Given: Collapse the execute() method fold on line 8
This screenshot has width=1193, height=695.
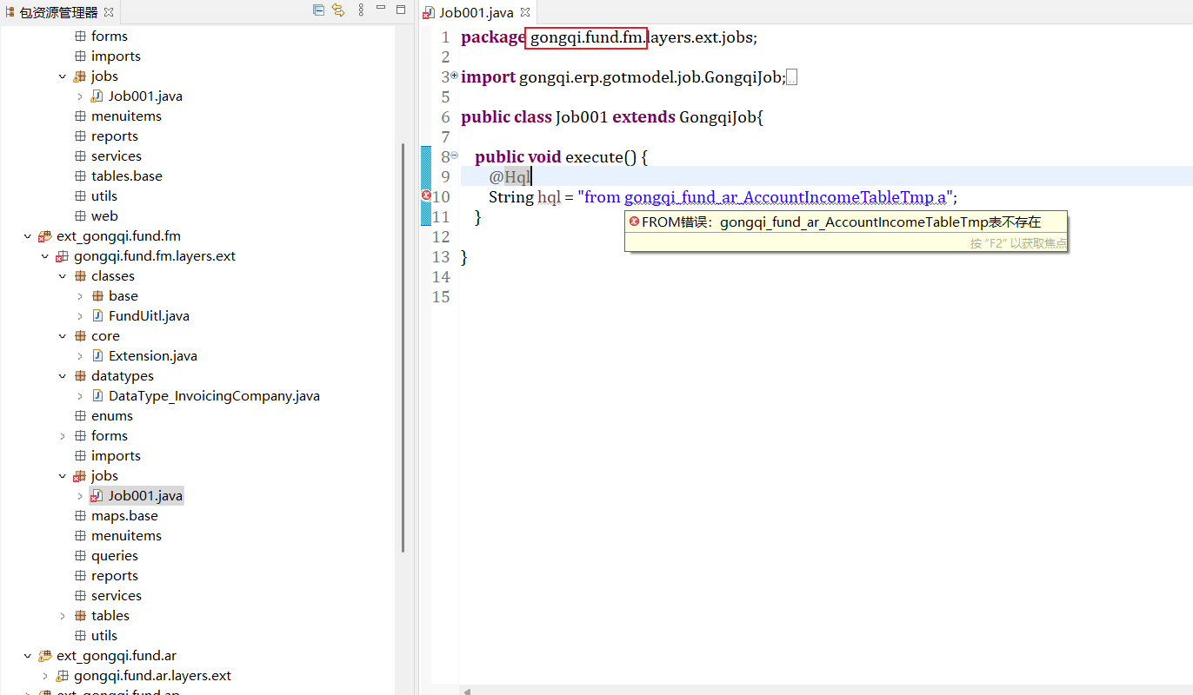Looking at the screenshot, I should tap(454, 156).
